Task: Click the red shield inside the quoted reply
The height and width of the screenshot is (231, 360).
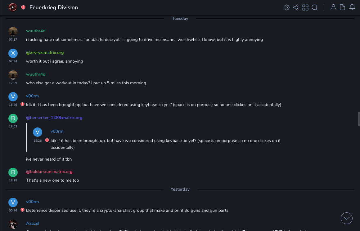Action: tap(47, 140)
